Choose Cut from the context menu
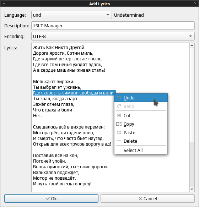Image resolution: width=199 pixels, height=207 pixels. [141, 115]
